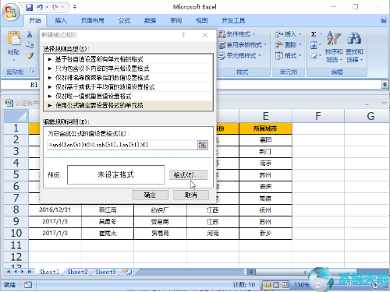Click the Office button logo
The image size is (390, 292).
[11, 12]
